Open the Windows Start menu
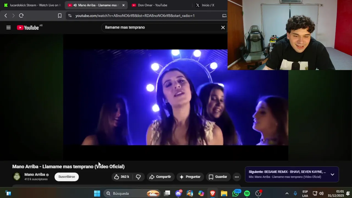The image size is (352, 198). pyautogui.click(x=97, y=193)
